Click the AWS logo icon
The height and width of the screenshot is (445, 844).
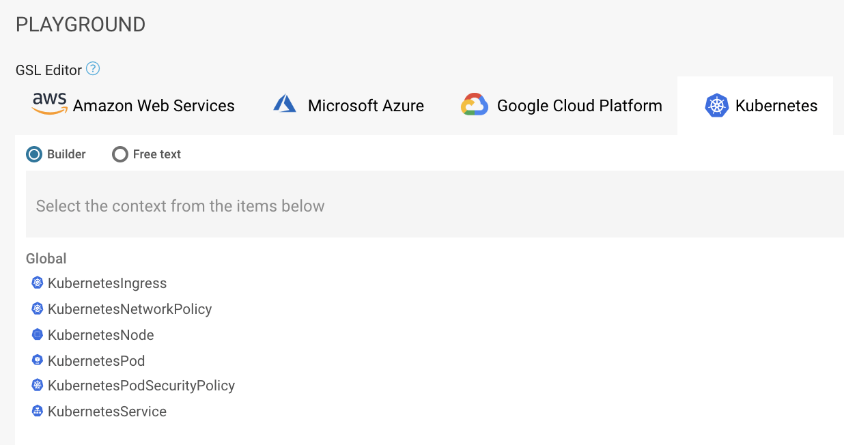50,104
